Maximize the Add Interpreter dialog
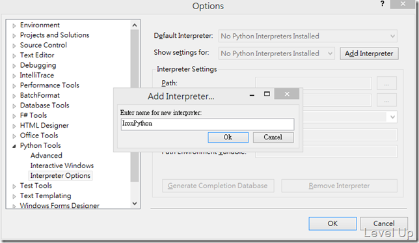Viewport: 419px width, 243px height. [267, 94]
